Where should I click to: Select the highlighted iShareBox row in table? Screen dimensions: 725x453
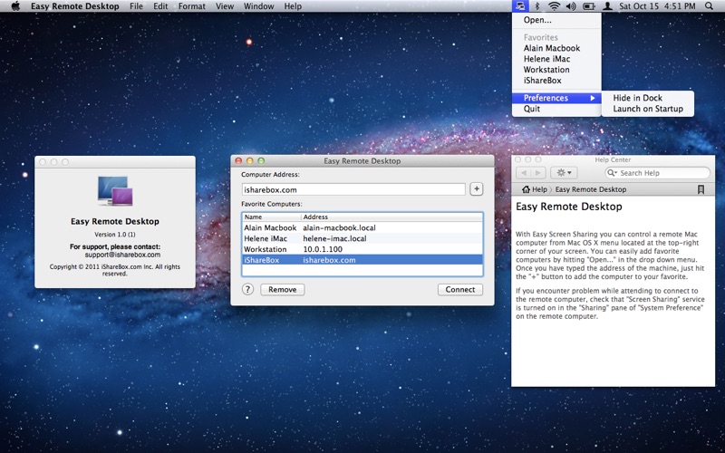pos(362,260)
